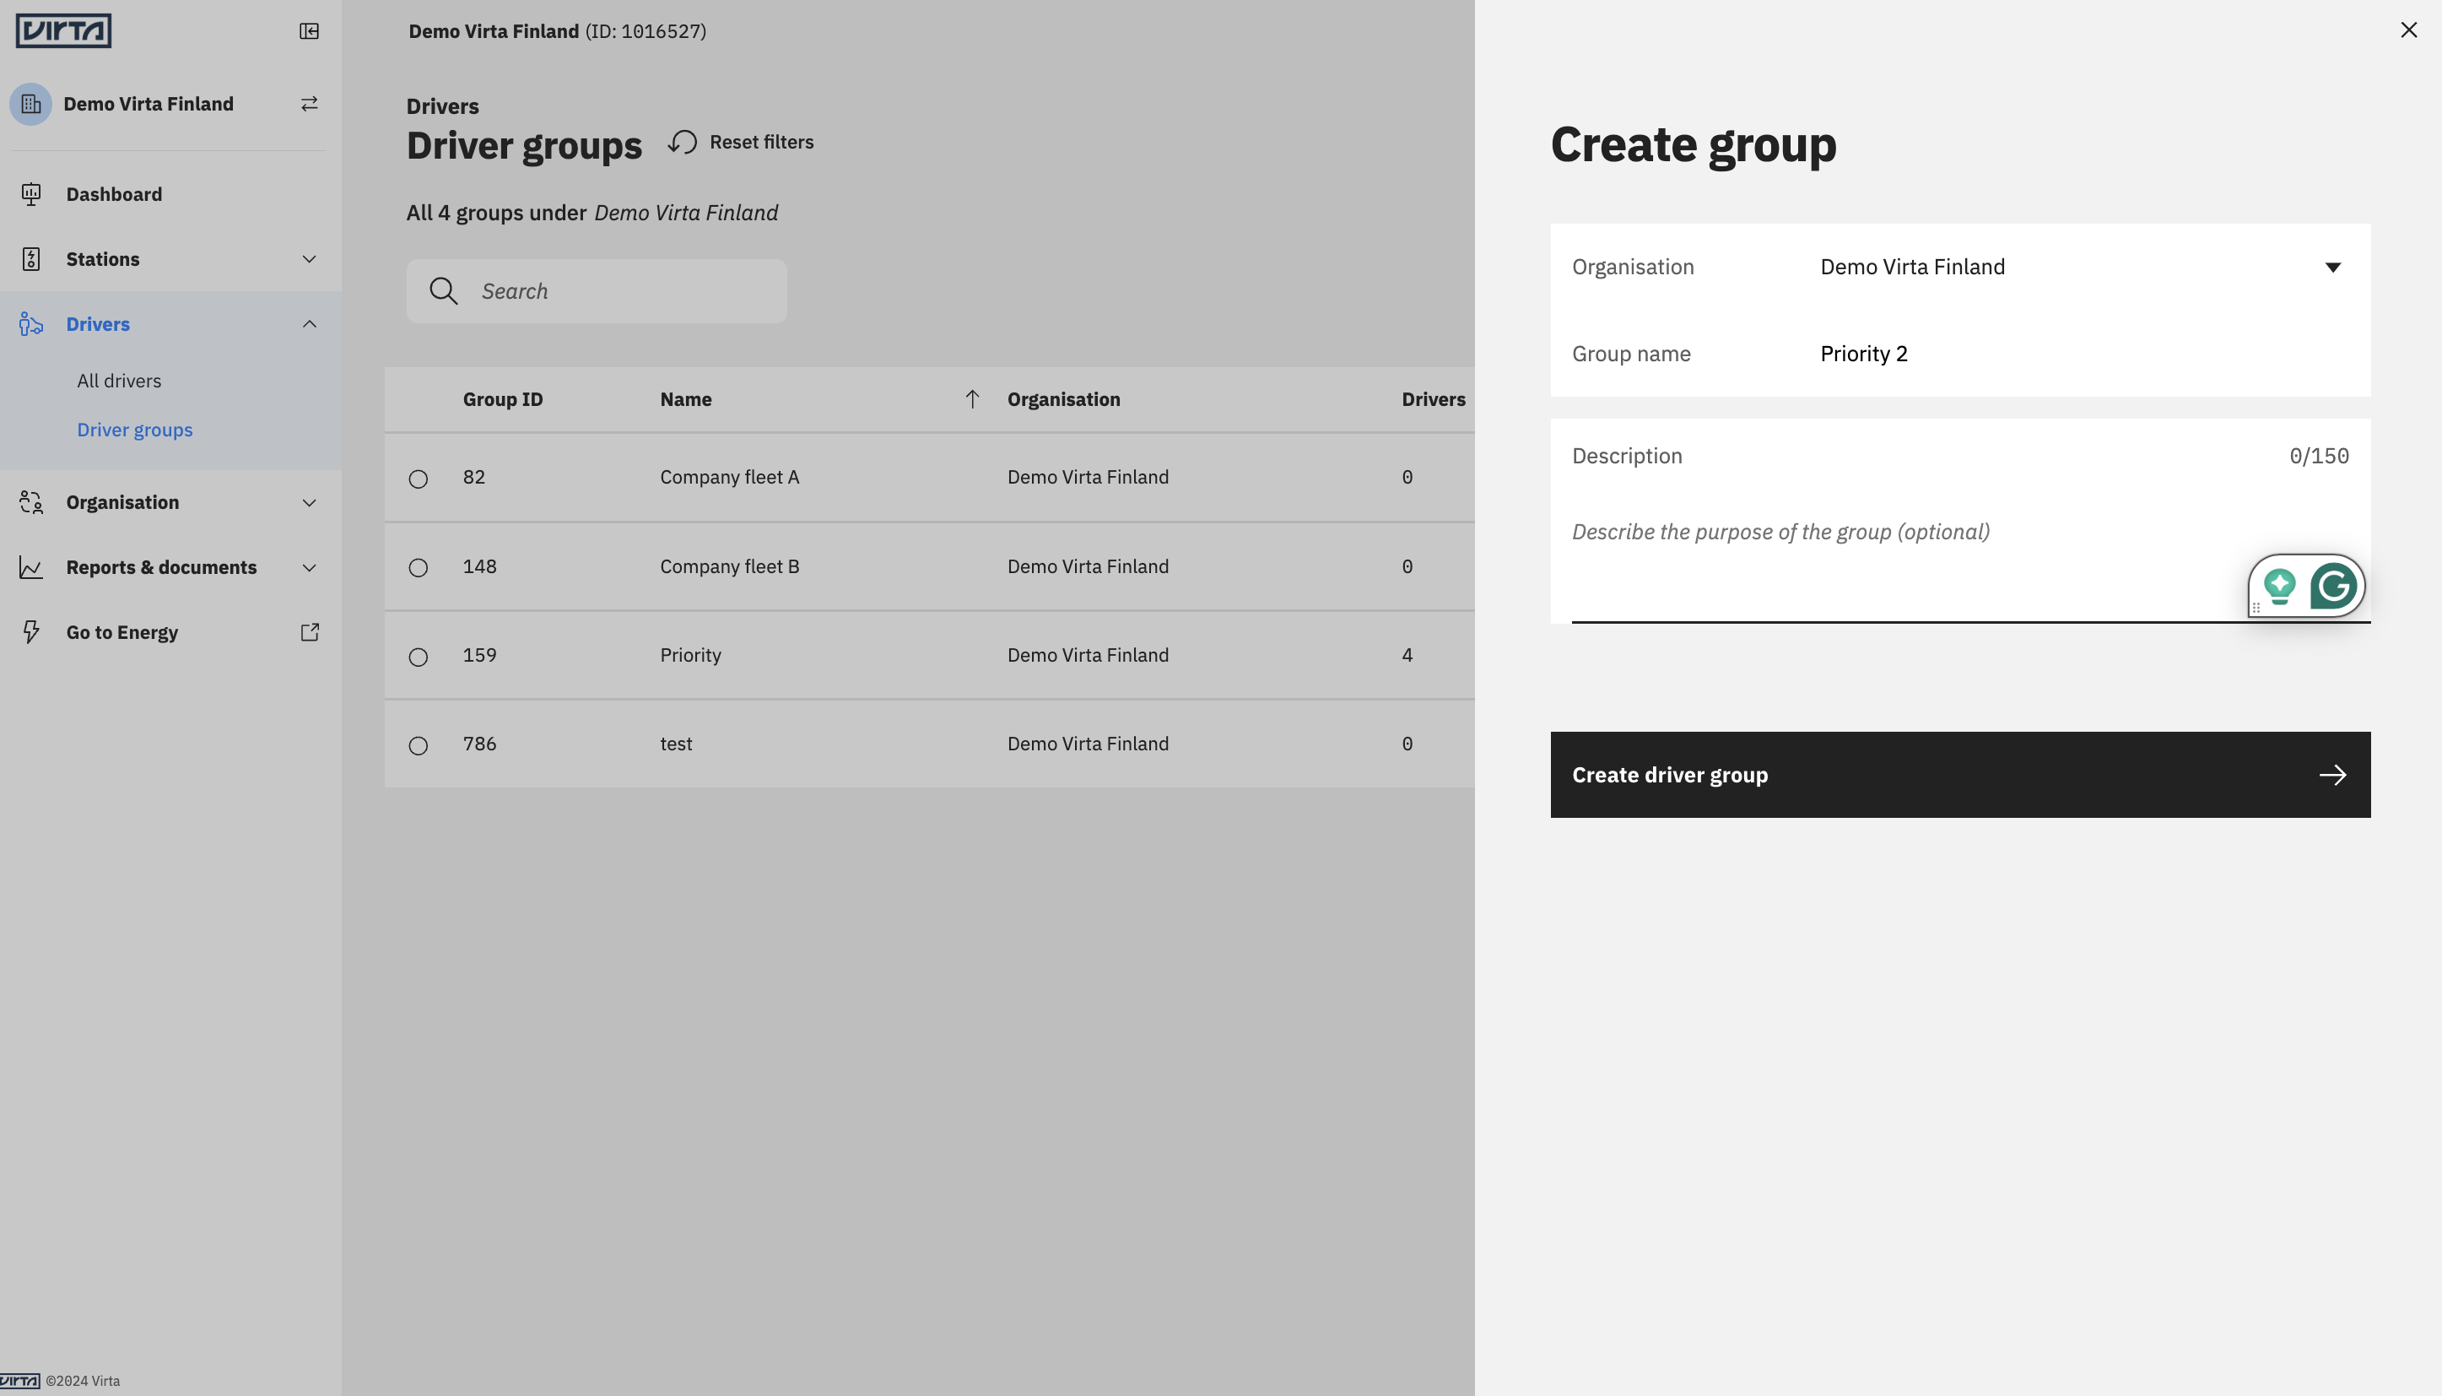The height and width of the screenshot is (1396, 2442).
Task: Click the 0/150 character counter
Action: point(2318,457)
